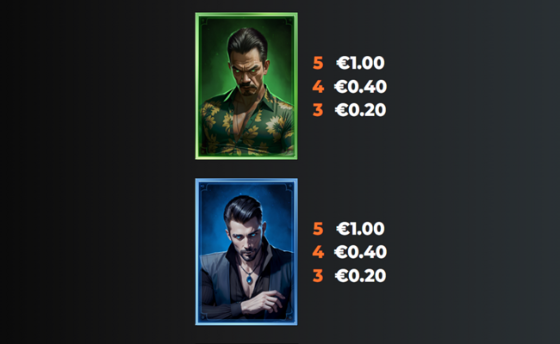Click orange 4 count beside blue symbol
The width and height of the screenshot is (560, 344).
tap(318, 252)
